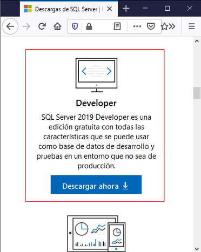201x252 pixels.
Task: Click Descargar ahora button
Action: click(x=96, y=185)
